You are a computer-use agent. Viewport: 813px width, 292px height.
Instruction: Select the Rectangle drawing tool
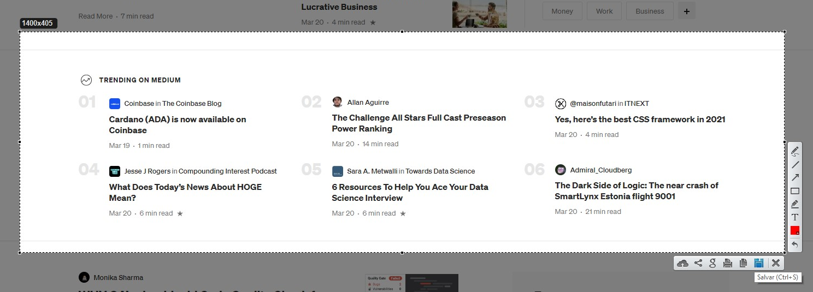[x=795, y=191]
